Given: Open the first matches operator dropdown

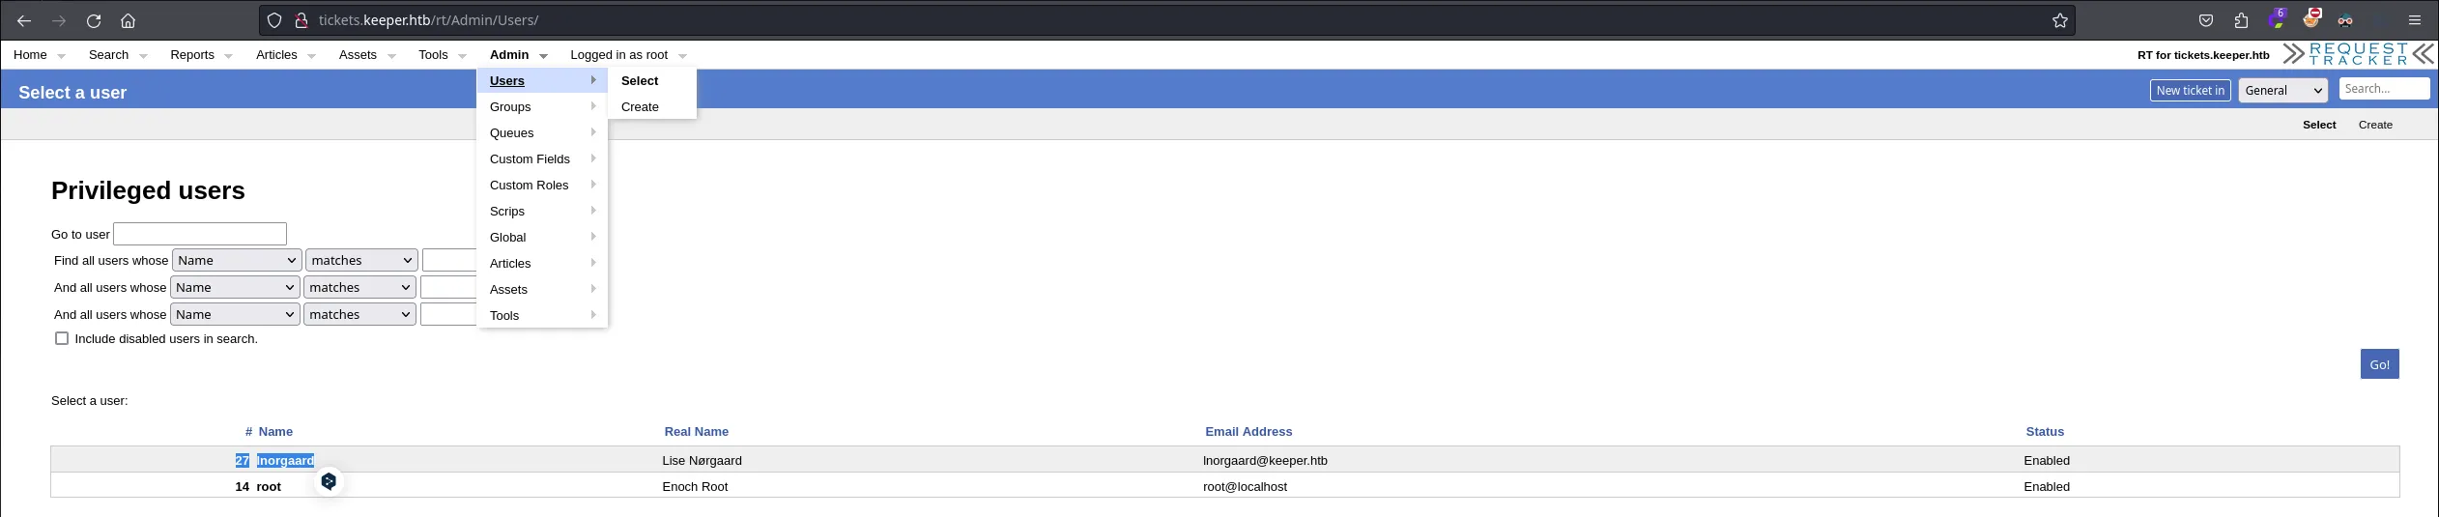Looking at the screenshot, I should pos(361,260).
